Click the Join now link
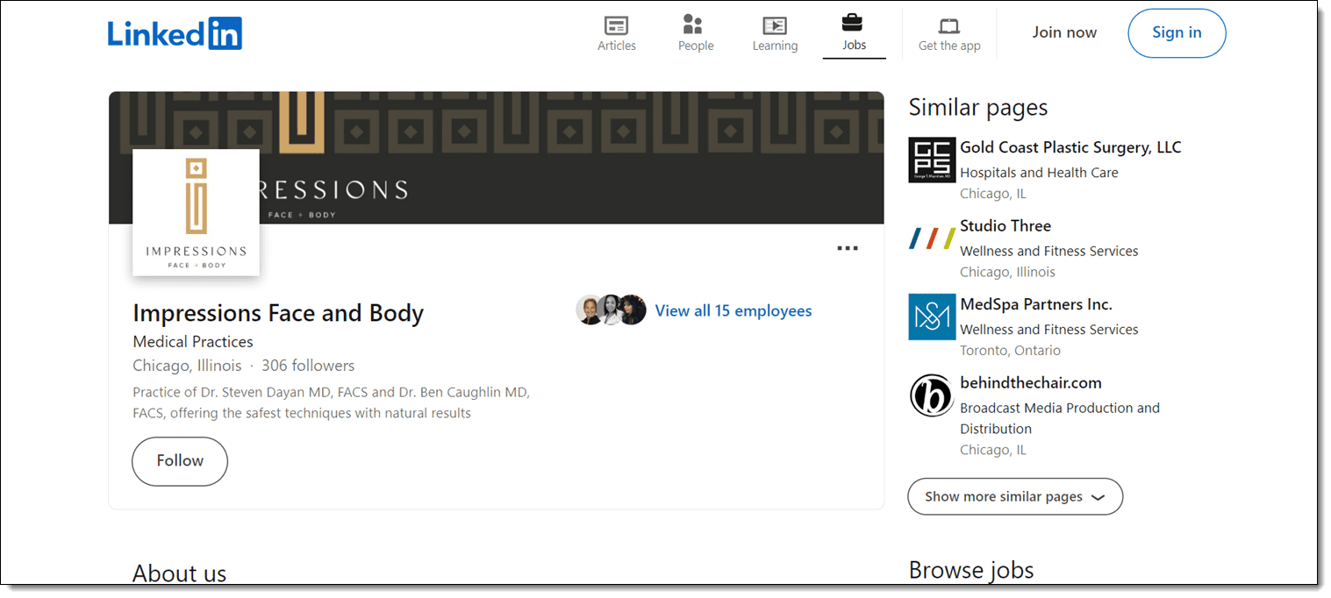1331x598 pixels. (x=1064, y=33)
